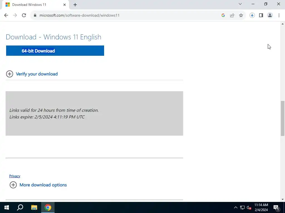285x213 pixels.
Task: Open the Windows Start menu
Action: 7,207
